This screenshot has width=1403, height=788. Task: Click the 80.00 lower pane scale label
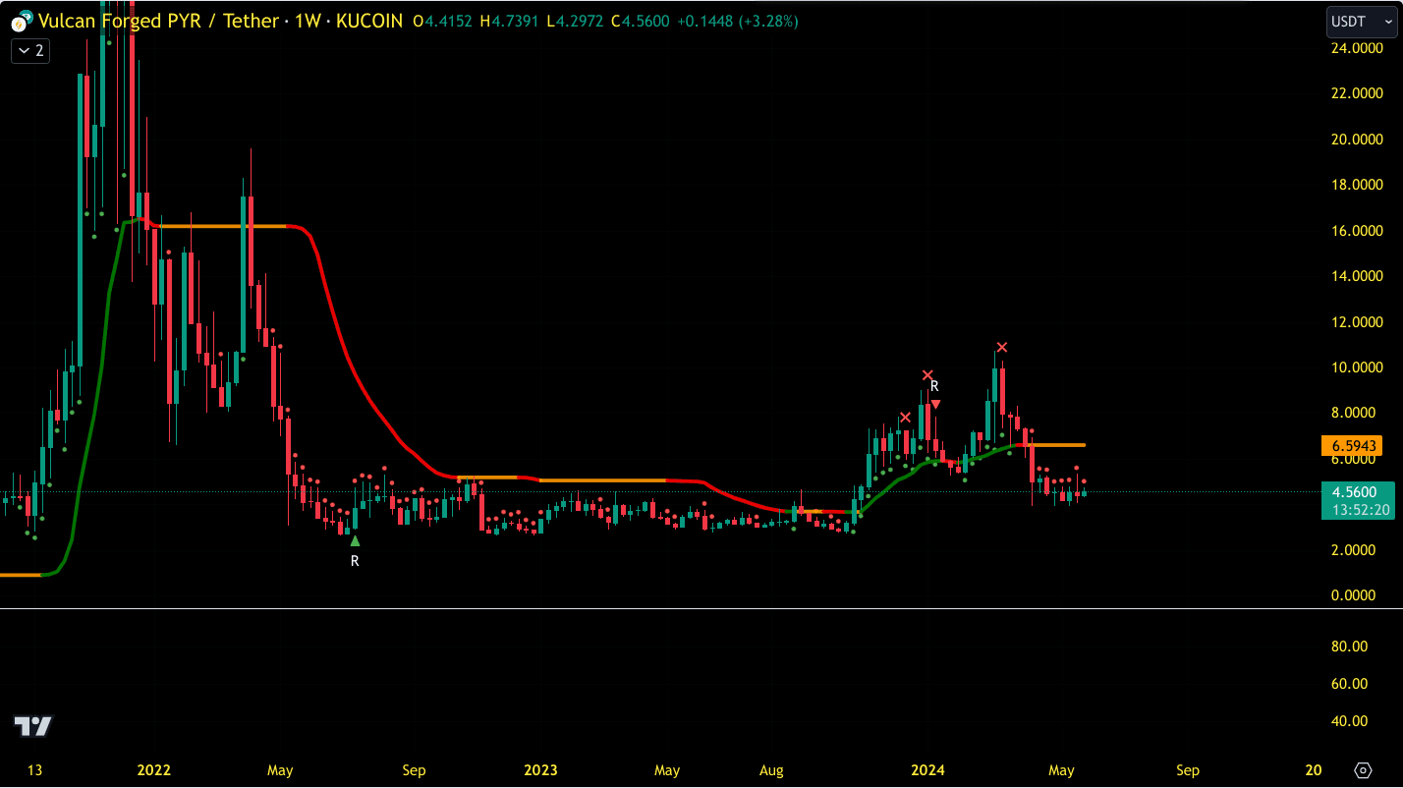(x=1349, y=647)
